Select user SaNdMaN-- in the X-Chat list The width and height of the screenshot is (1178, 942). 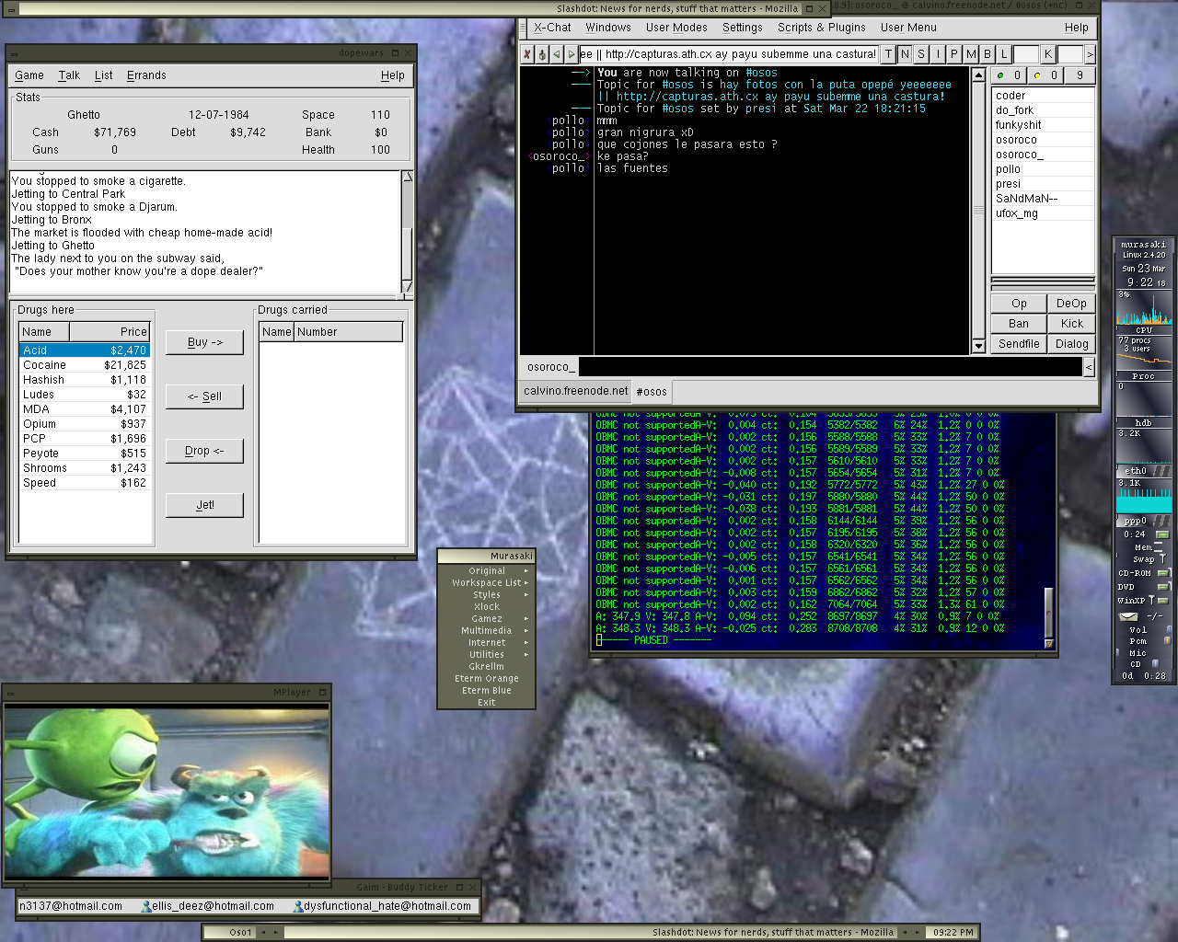(x=1043, y=199)
